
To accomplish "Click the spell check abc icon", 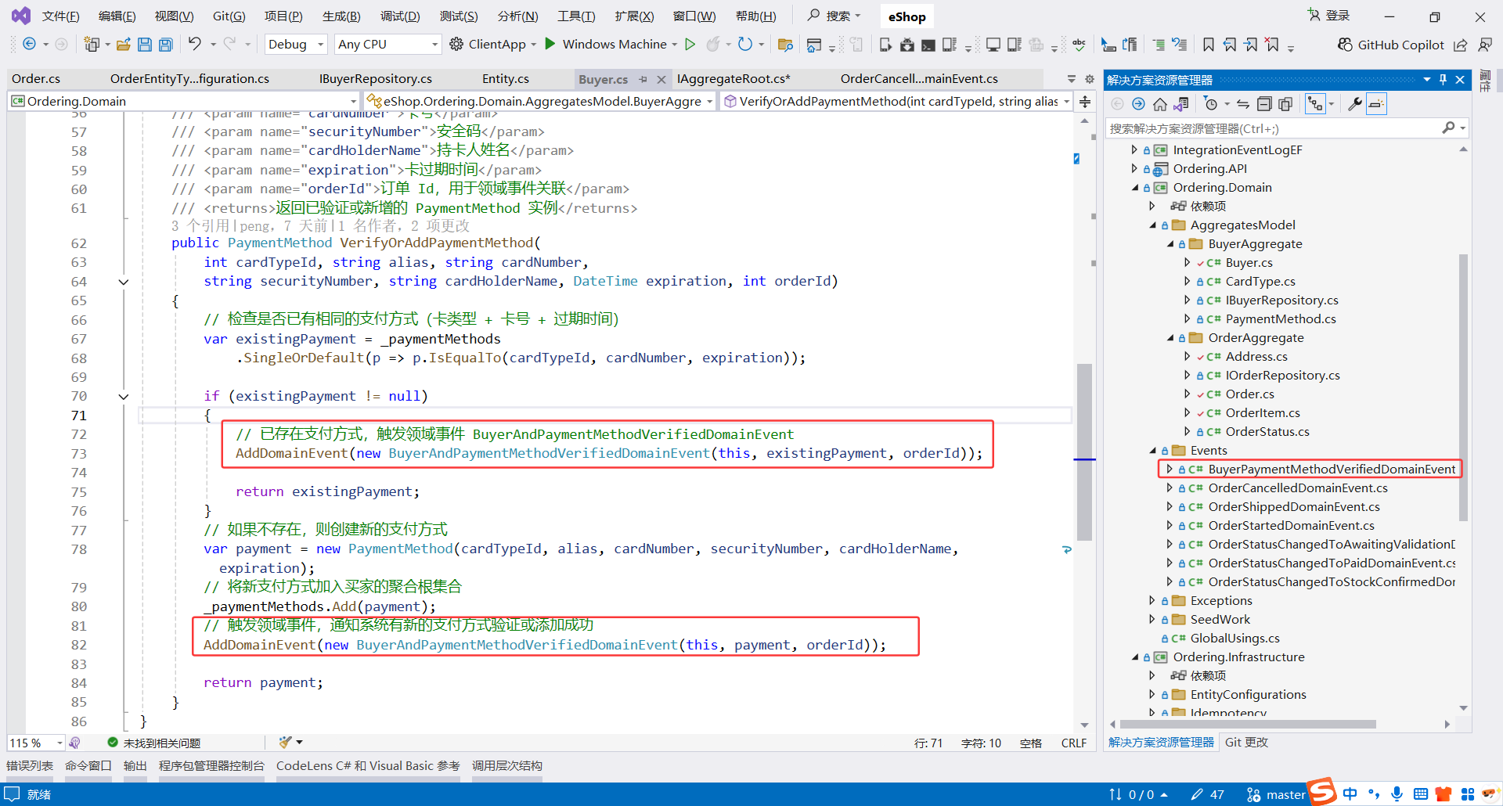I will tap(1079, 45).
